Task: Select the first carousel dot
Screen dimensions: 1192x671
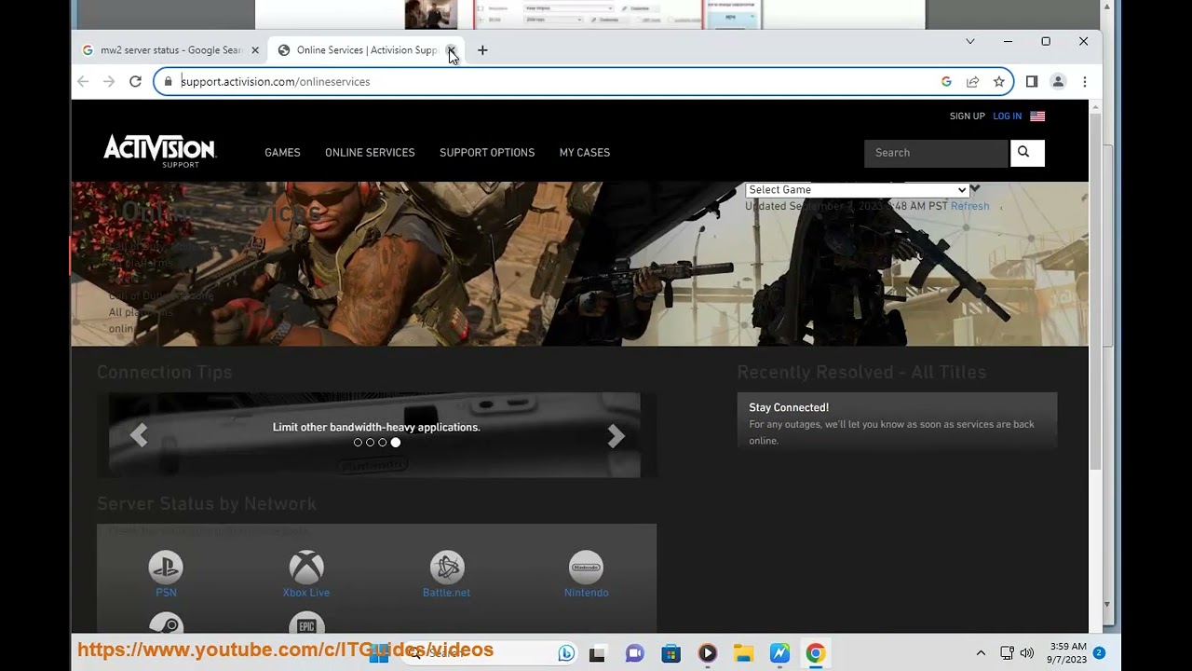Action: coord(358,443)
